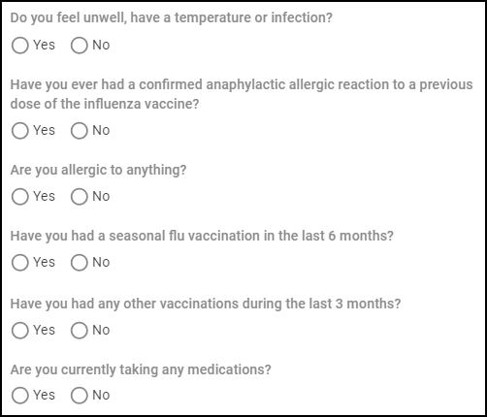Click the 'currently taking any medications' question text

(141, 369)
